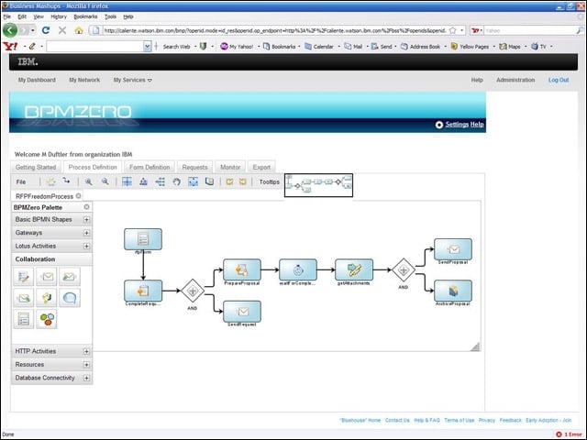Pick the colored circles group palette icon
Viewport: 587px width, 440px height.
click(47, 319)
